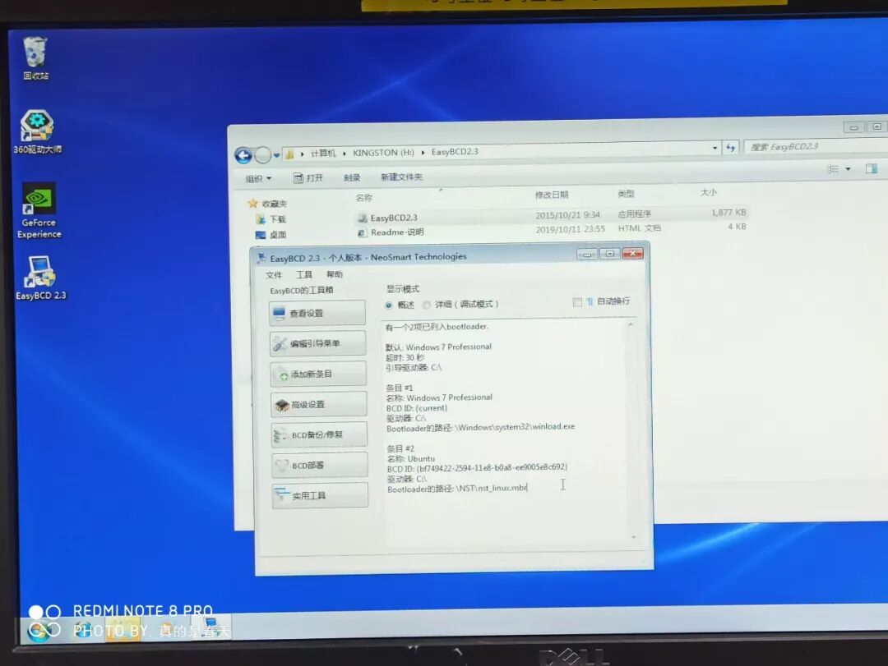Expand the address bar history dropdown

pos(715,148)
